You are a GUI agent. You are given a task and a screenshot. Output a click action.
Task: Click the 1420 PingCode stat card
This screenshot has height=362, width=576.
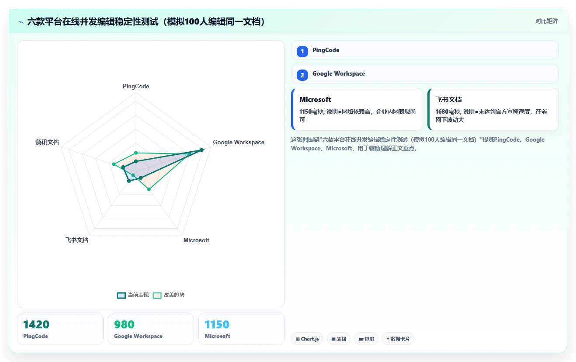[60, 329]
